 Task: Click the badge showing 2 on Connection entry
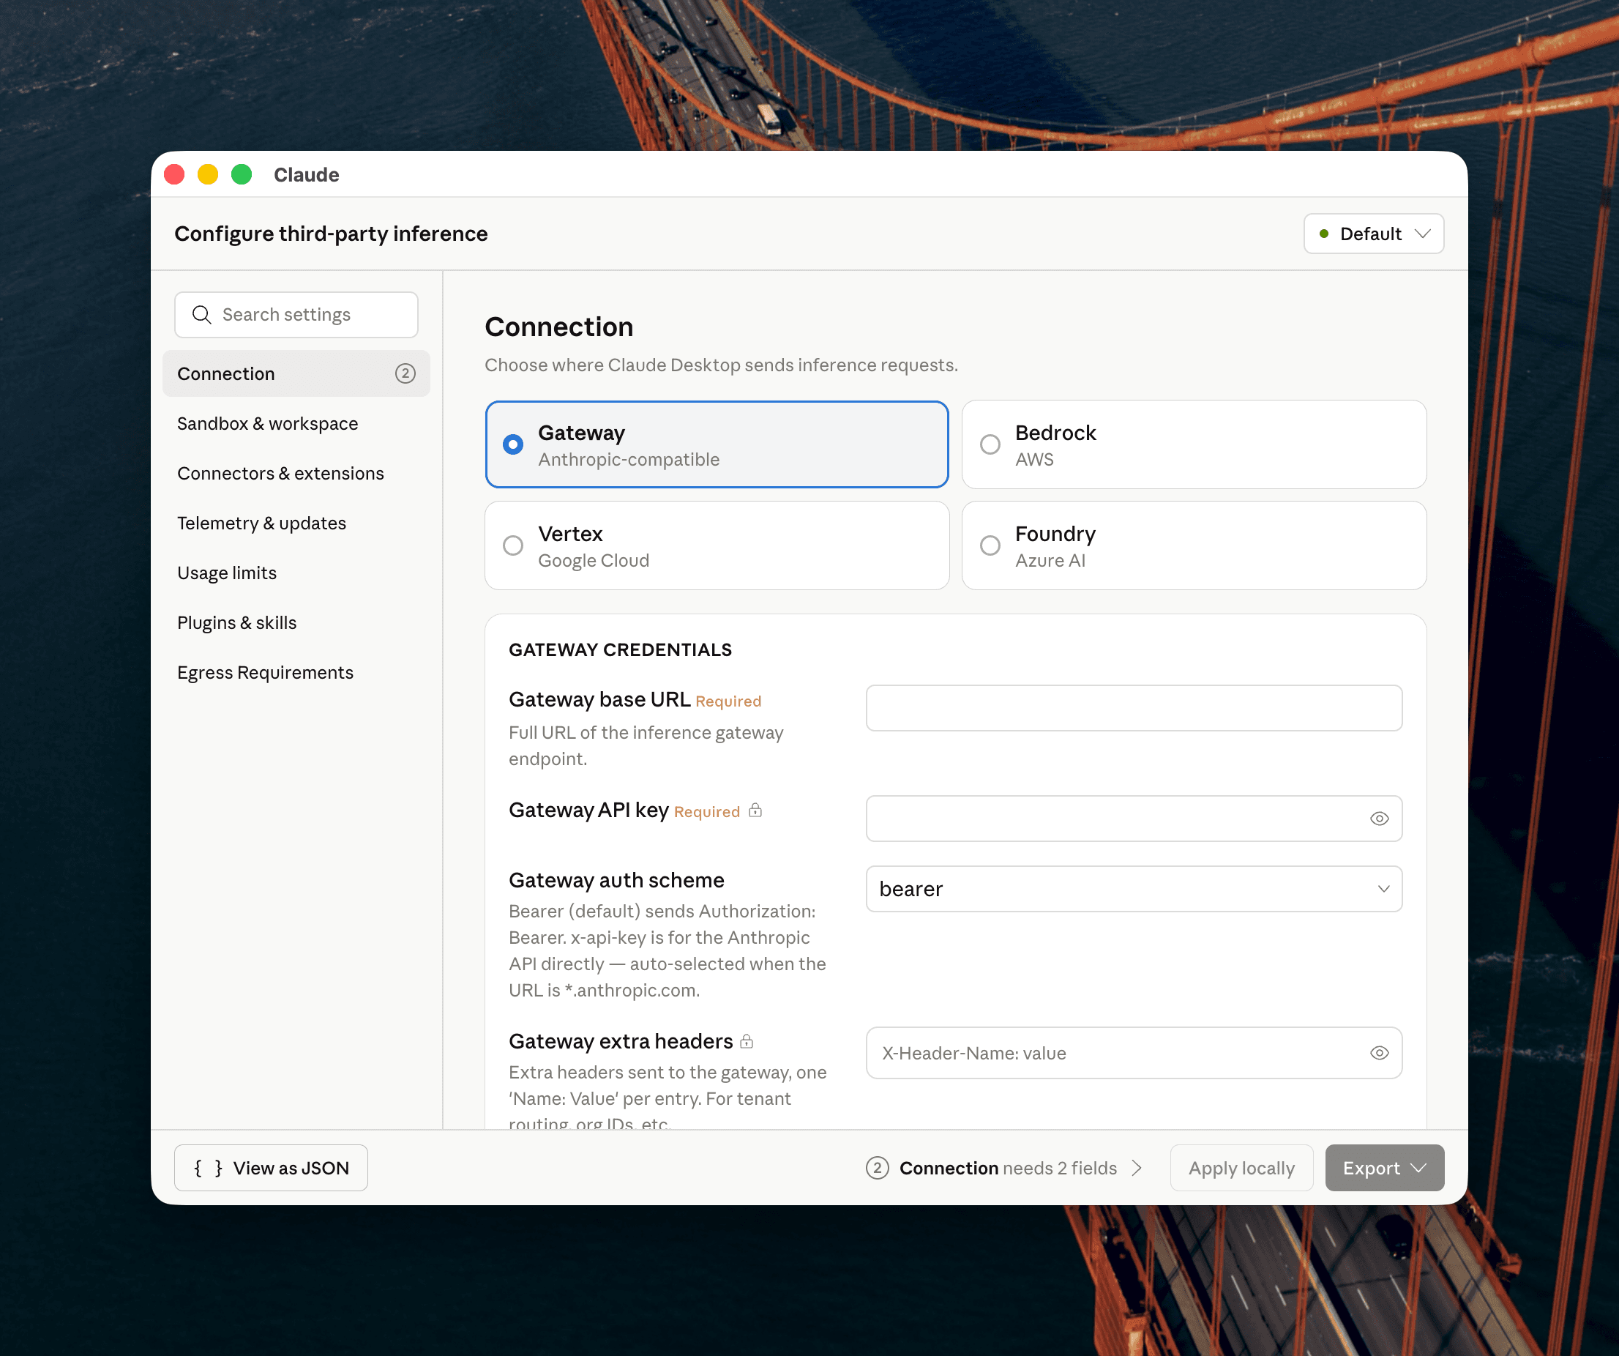(406, 373)
